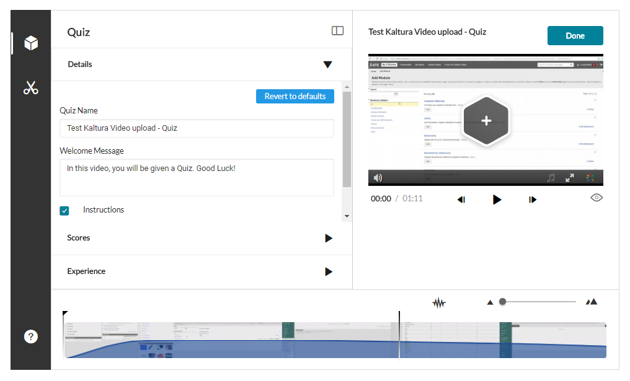Play the video
The width and height of the screenshot is (630, 381).
click(x=497, y=199)
